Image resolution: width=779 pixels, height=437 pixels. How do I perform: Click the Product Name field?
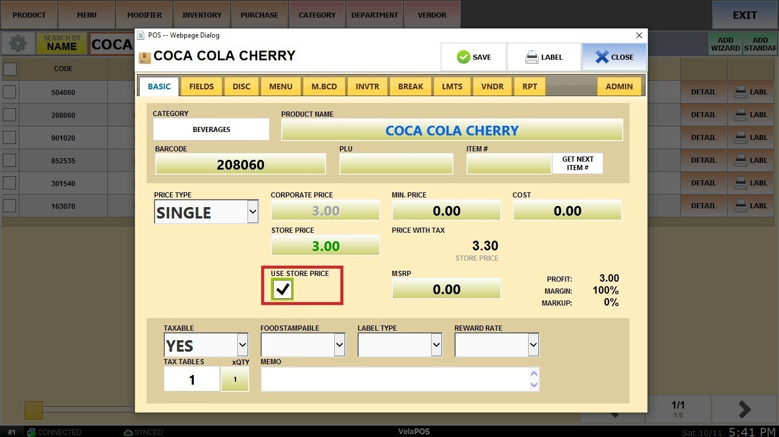click(452, 130)
